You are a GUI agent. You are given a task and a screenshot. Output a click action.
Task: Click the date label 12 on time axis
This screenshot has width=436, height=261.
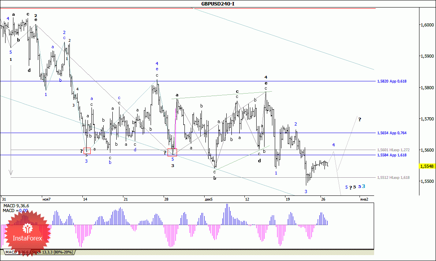(247, 199)
